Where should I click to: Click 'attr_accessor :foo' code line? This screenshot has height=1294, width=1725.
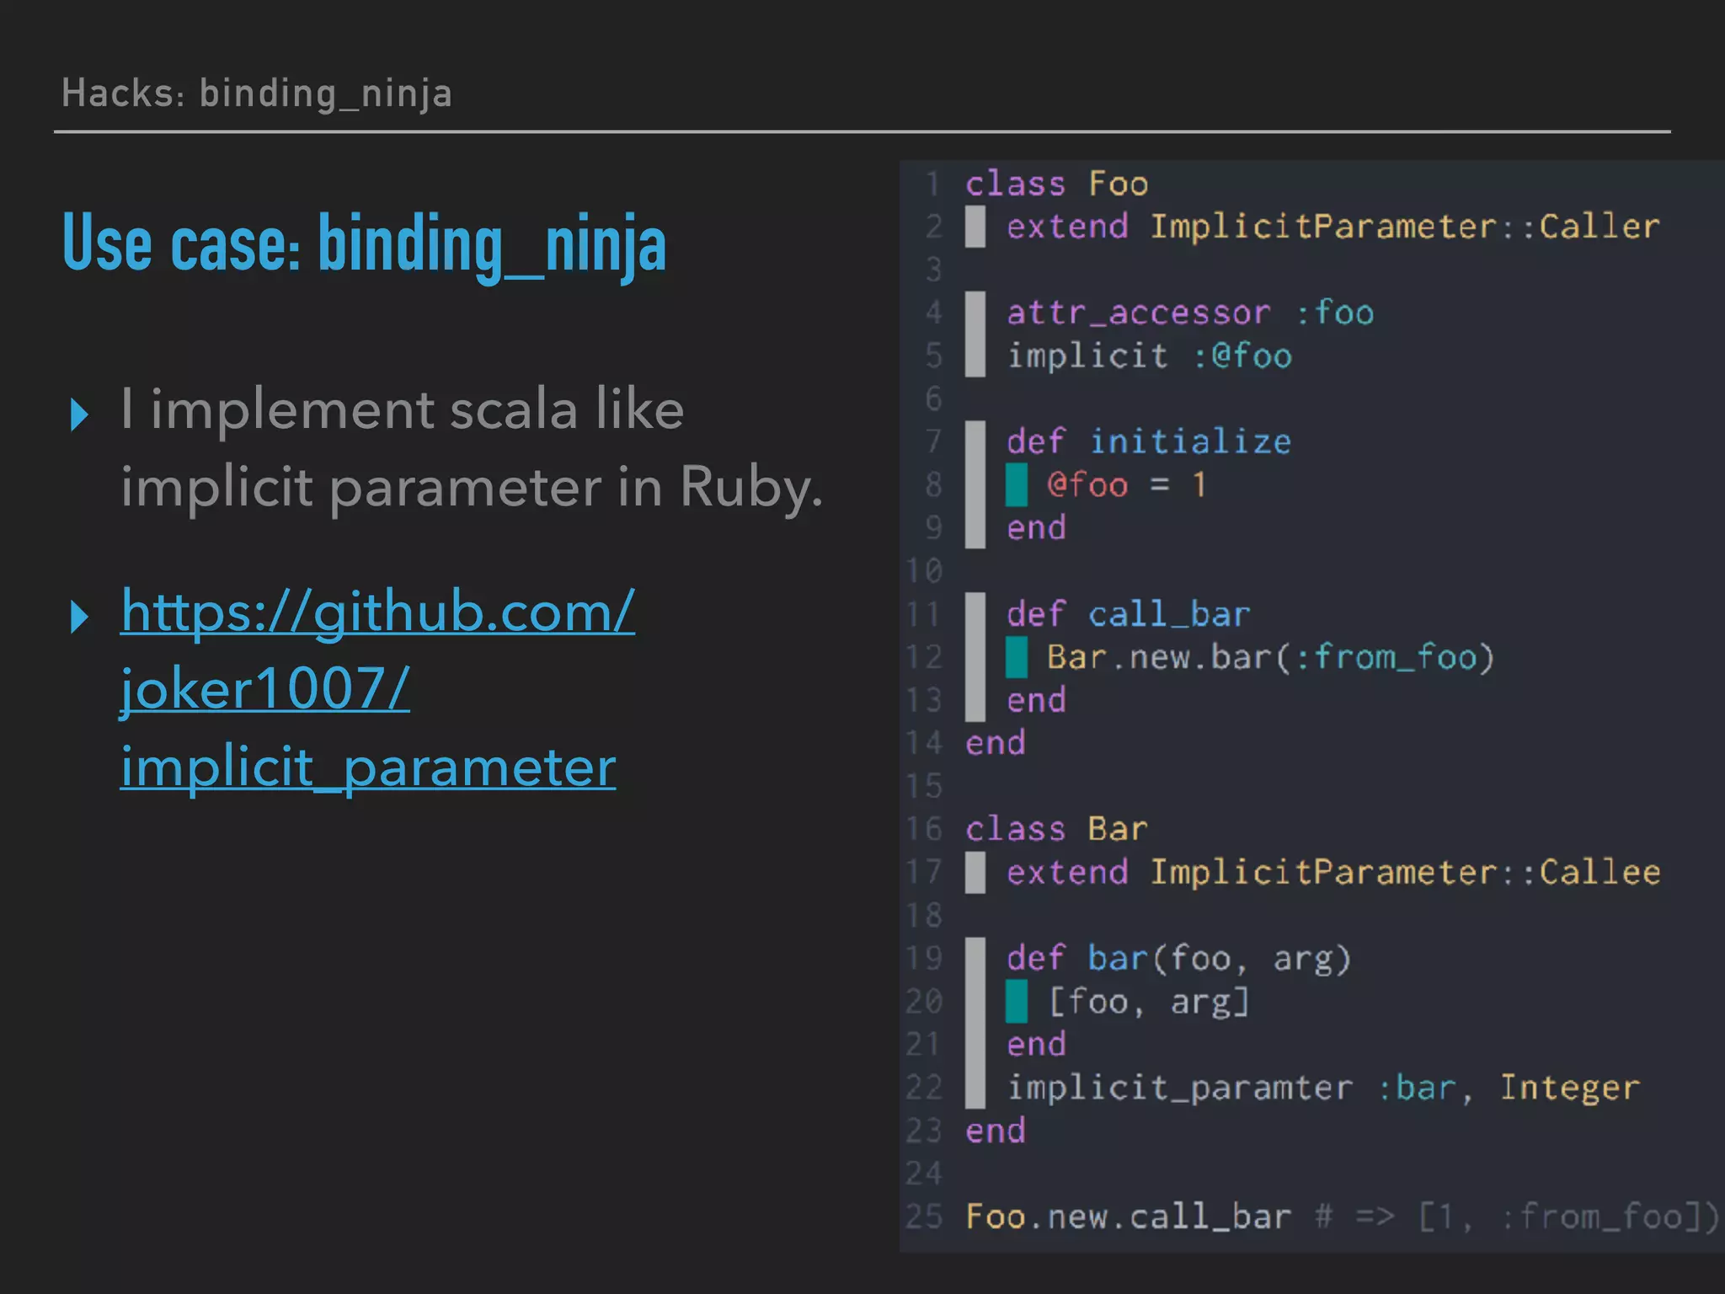point(1189,313)
